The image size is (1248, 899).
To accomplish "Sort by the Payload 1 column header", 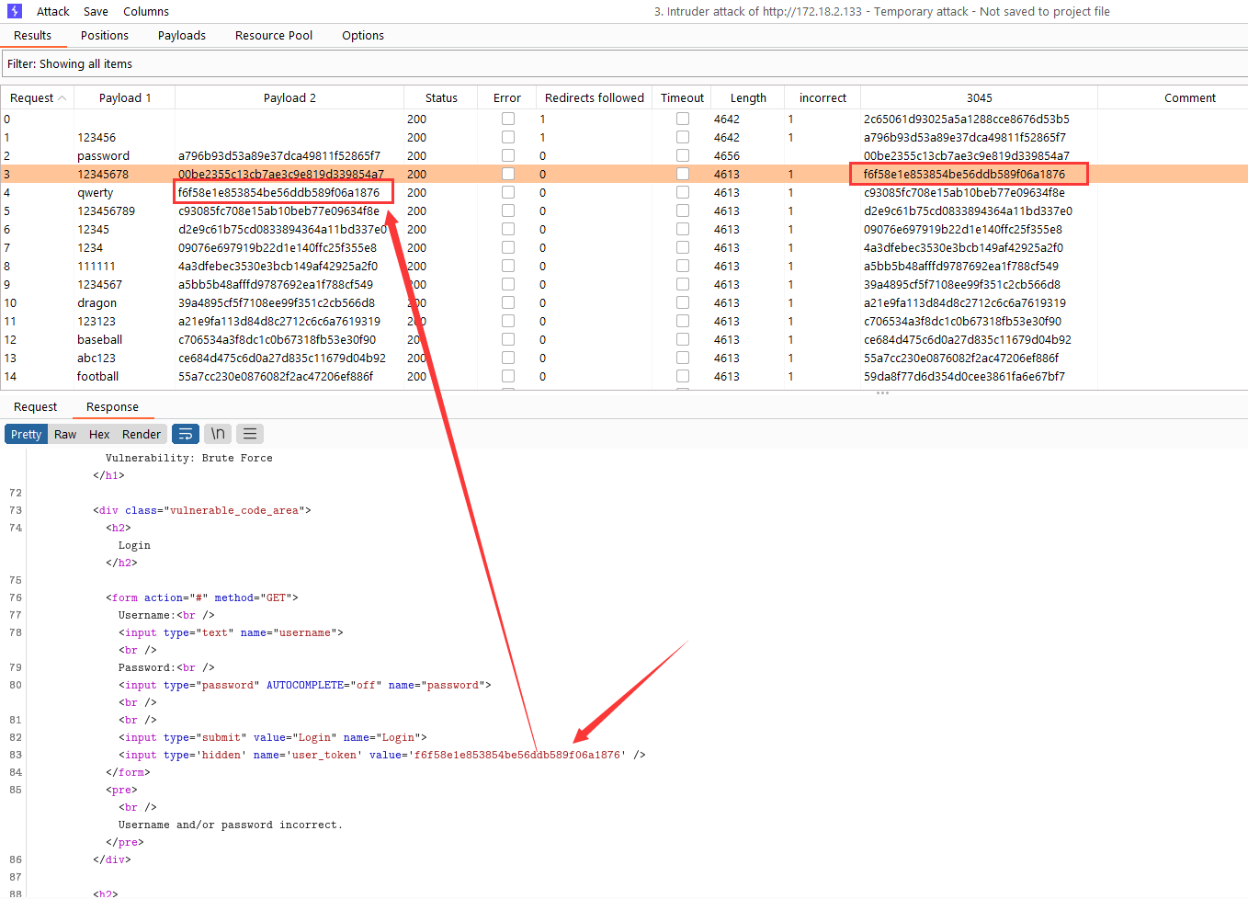I will [x=125, y=98].
